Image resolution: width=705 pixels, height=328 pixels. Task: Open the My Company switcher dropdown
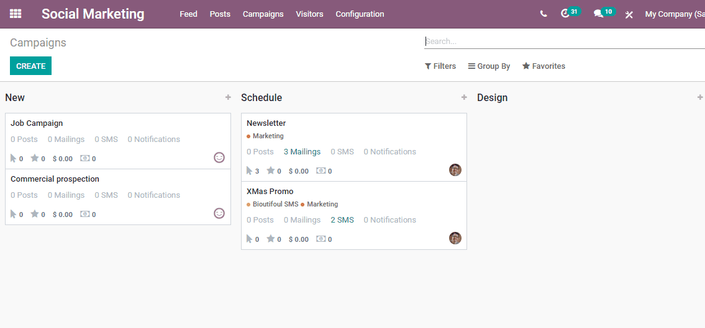pyautogui.click(x=675, y=14)
